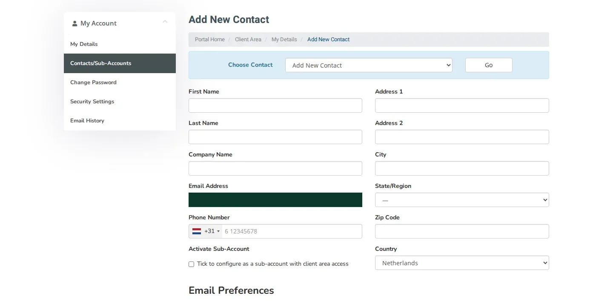
Task: Focus the Address 2 input field
Action: (462, 137)
